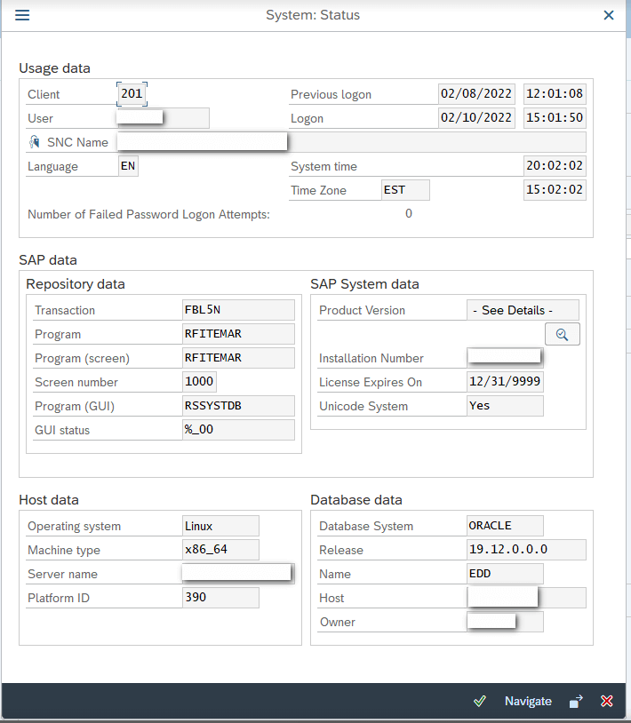Click the Host label in Database data
Viewport: 631px width, 723px height.
331,598
